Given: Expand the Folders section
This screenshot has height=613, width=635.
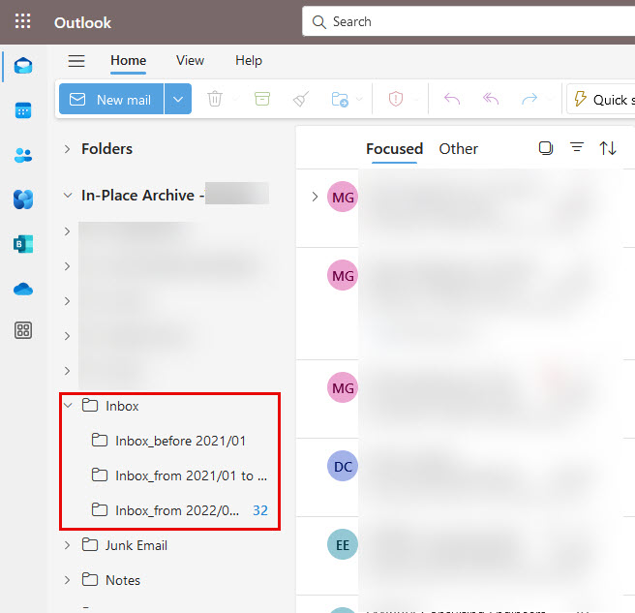Looking at the screenshot, I should click(x=67, y=149).
